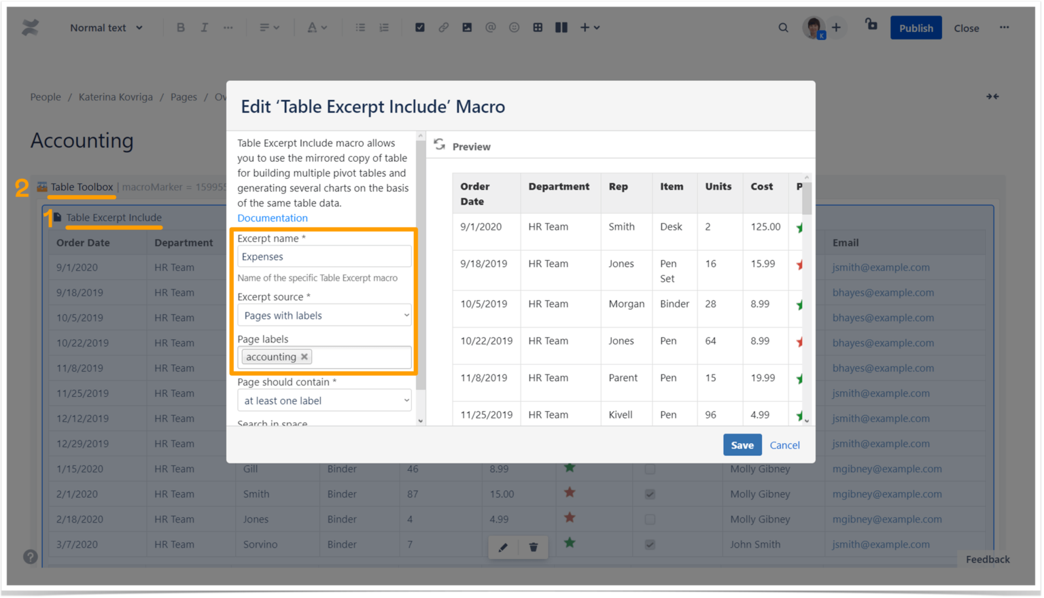Open the more formatting options menu
Image resolution: width=1044 pixels, height=598 pixels.
pyautogui.click(x=228, y=27)
